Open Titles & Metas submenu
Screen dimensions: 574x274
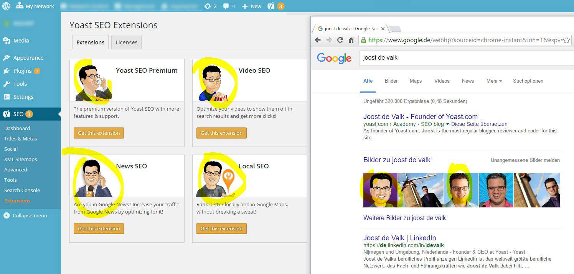21,139
